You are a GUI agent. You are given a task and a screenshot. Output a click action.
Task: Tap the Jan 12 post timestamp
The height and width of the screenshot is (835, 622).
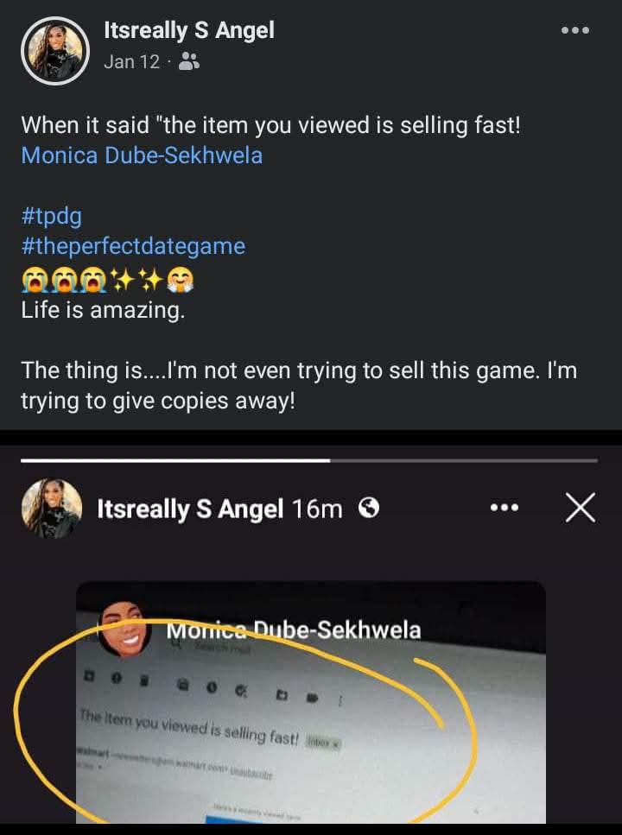click(x=130, y=62)
